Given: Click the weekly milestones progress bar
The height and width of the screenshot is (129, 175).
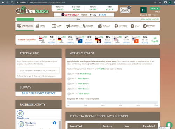Looking at the screenshot, I should tap(113, 103).
